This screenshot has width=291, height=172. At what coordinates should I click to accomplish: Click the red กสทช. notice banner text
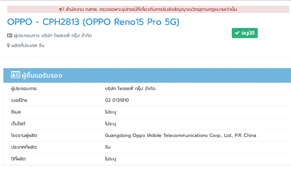pyautogui.click(x=151, y=9)
